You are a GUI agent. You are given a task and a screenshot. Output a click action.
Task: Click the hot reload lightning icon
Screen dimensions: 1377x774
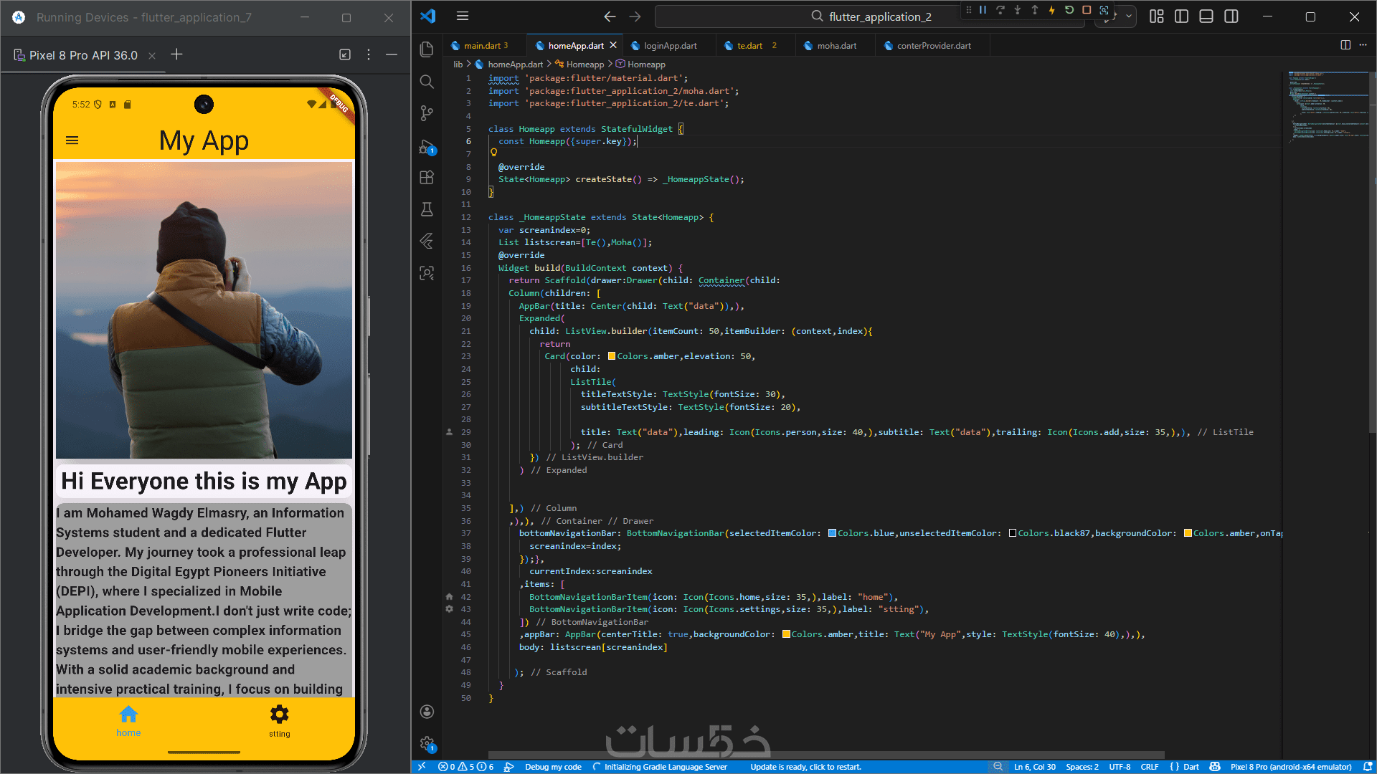coord(1051,10)
